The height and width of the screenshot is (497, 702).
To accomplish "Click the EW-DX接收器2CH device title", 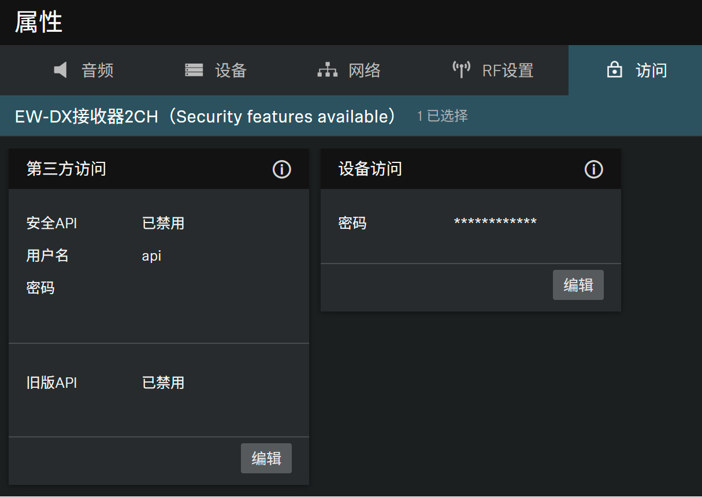I will 205,116.
